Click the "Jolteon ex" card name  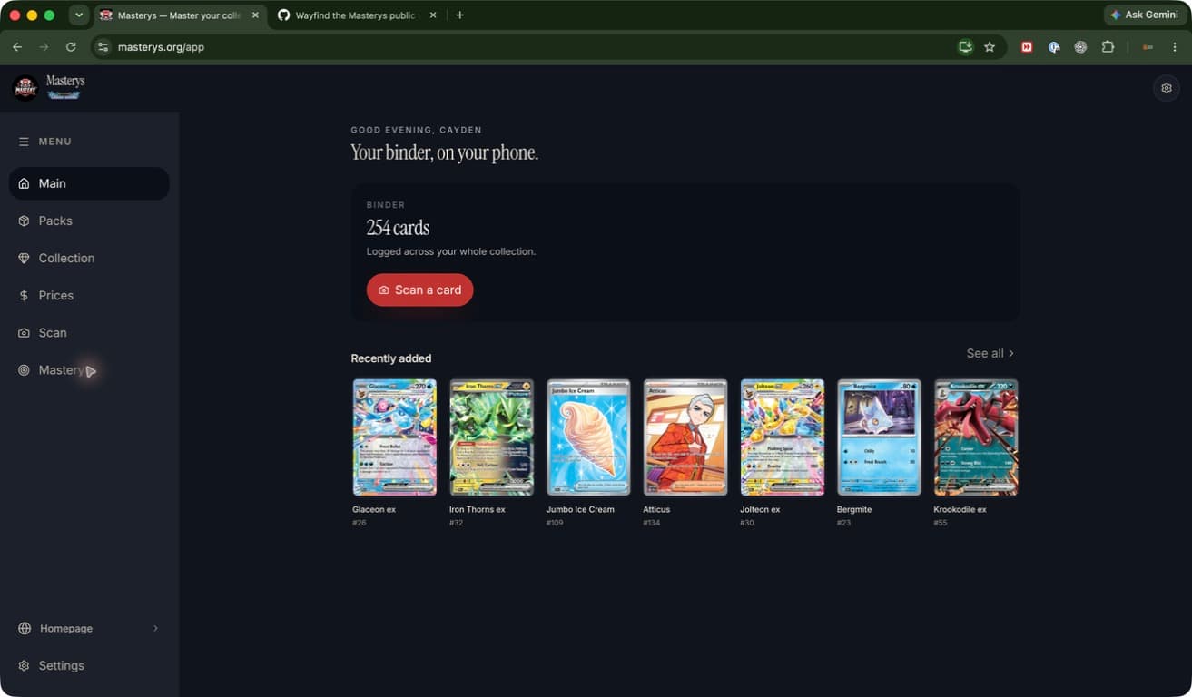point(760,509)
